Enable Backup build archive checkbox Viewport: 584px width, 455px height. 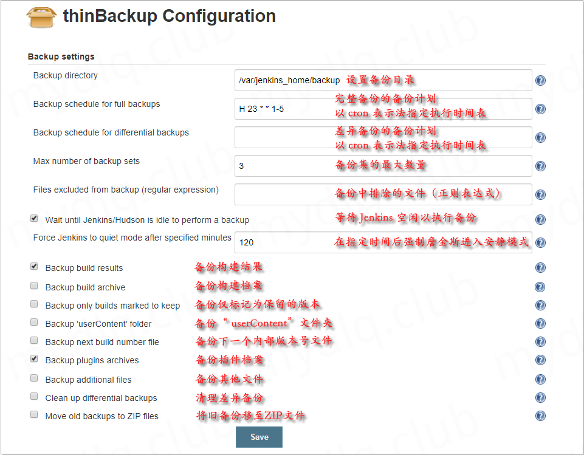coord(34,286)
